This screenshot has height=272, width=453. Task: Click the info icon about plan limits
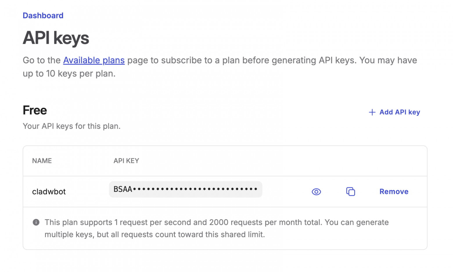click(36, 222)
